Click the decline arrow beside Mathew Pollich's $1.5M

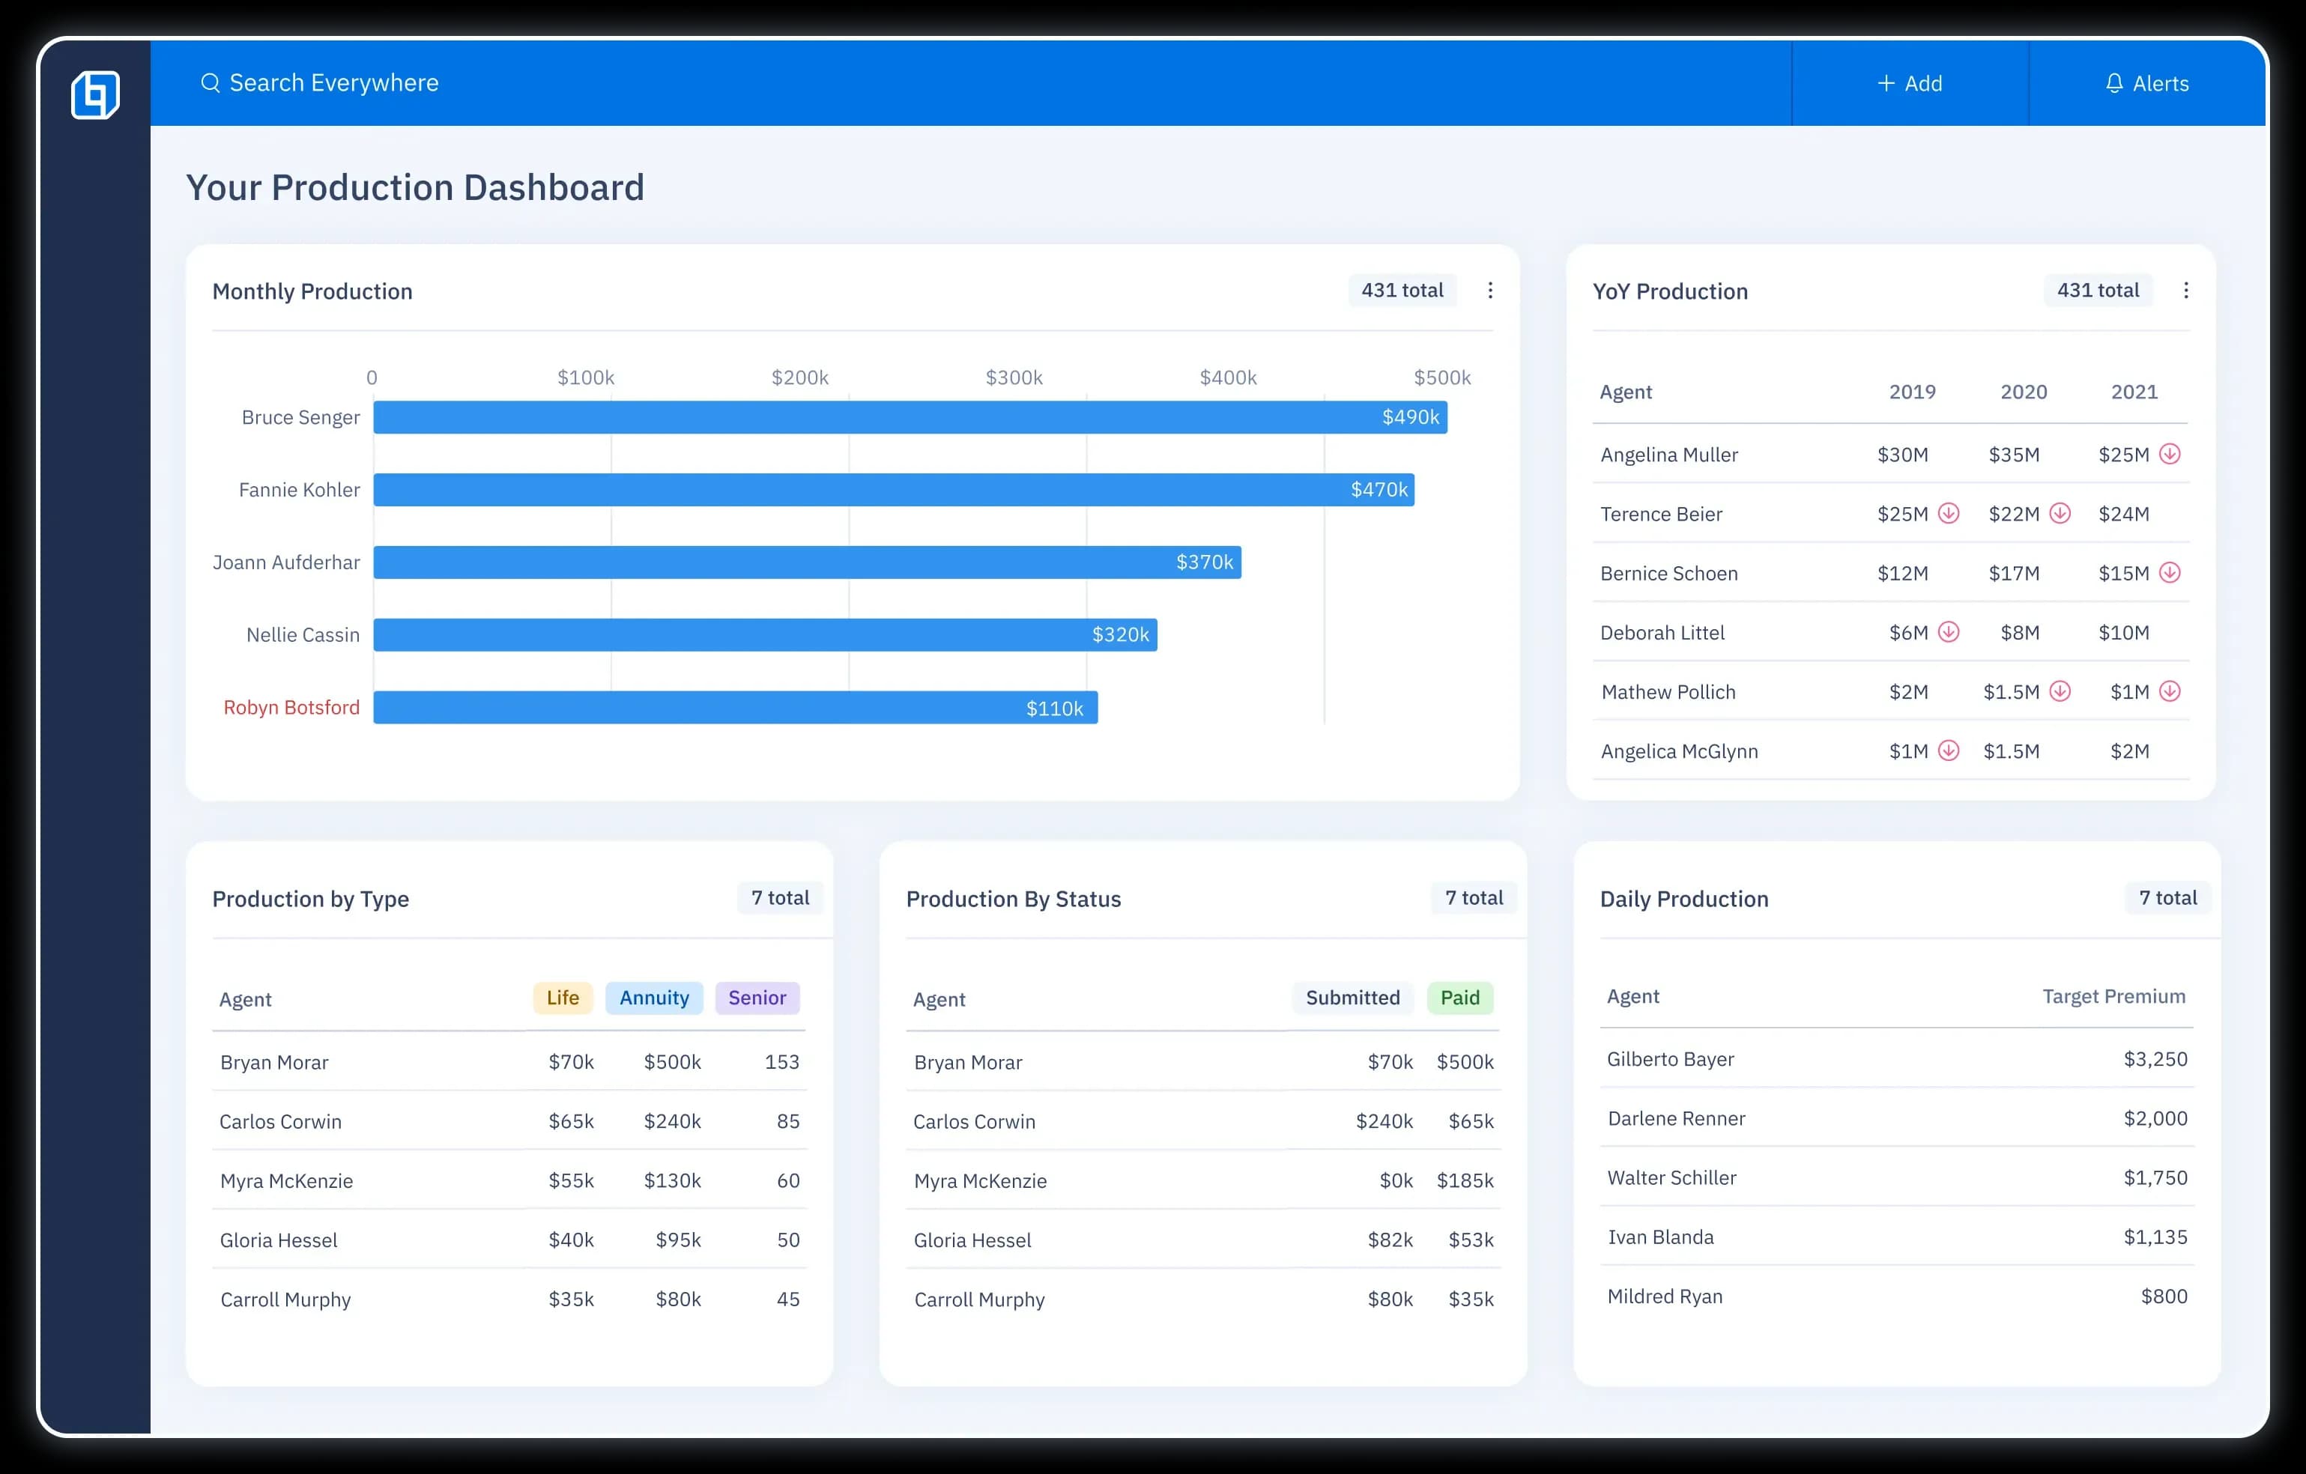[x=2061, y=691]
